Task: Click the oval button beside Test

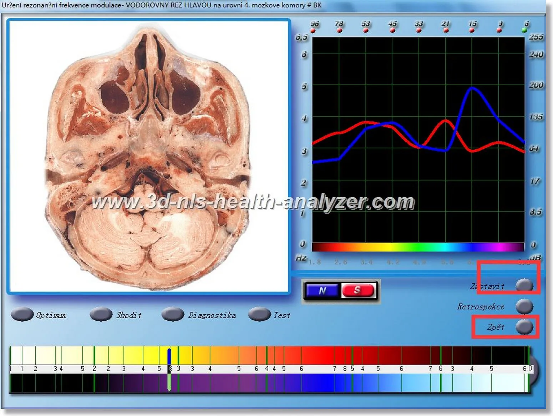Action: coord(259,314)
